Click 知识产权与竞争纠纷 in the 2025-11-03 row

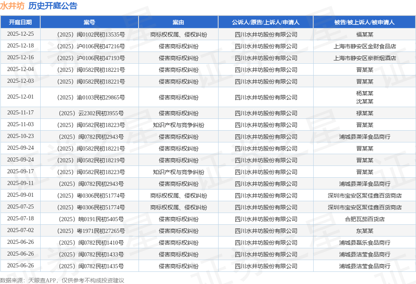coord(178,125)
